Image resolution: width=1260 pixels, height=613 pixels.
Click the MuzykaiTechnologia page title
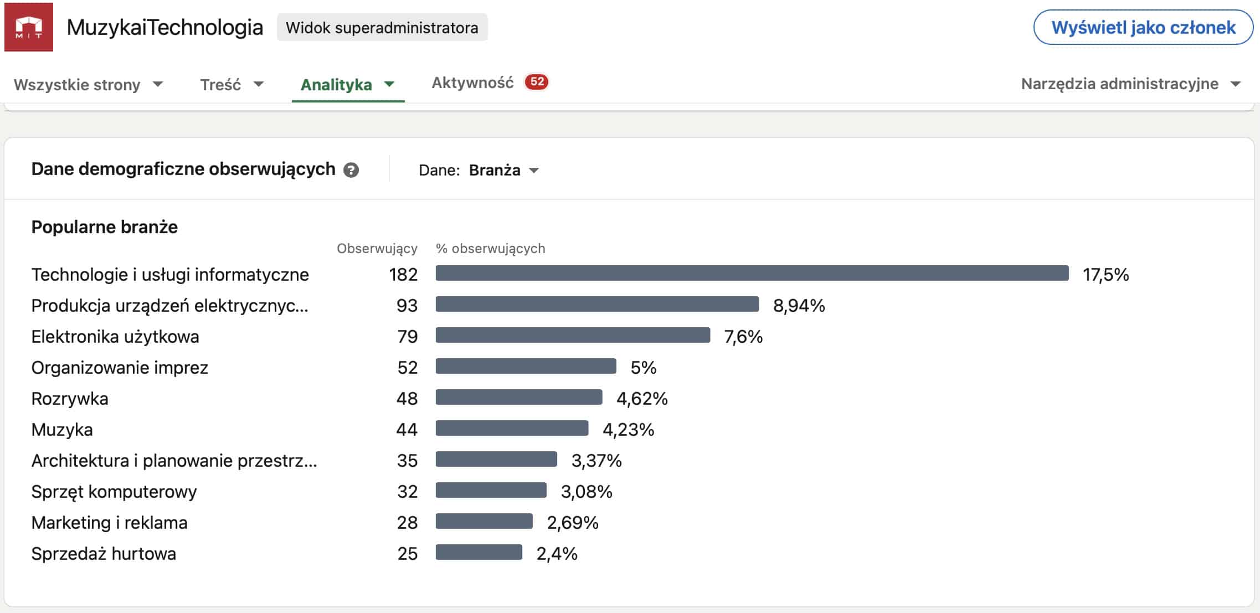(164, 27)
